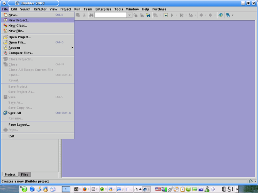Switch to the Files tab
Image resolution: width=258 pixels, height=193 pixels.
pos(25,174)
